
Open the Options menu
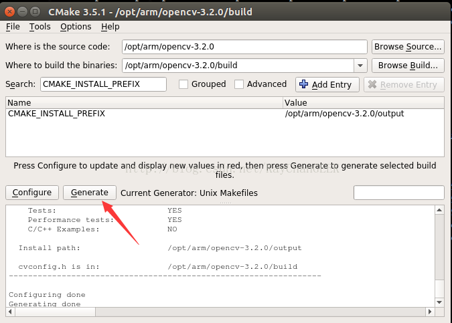(x=76, y=27)
